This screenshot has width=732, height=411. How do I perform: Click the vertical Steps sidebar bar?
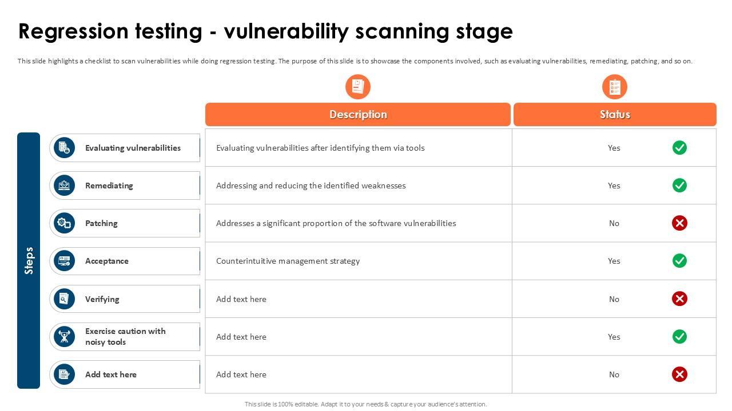[x=29, y=260]
